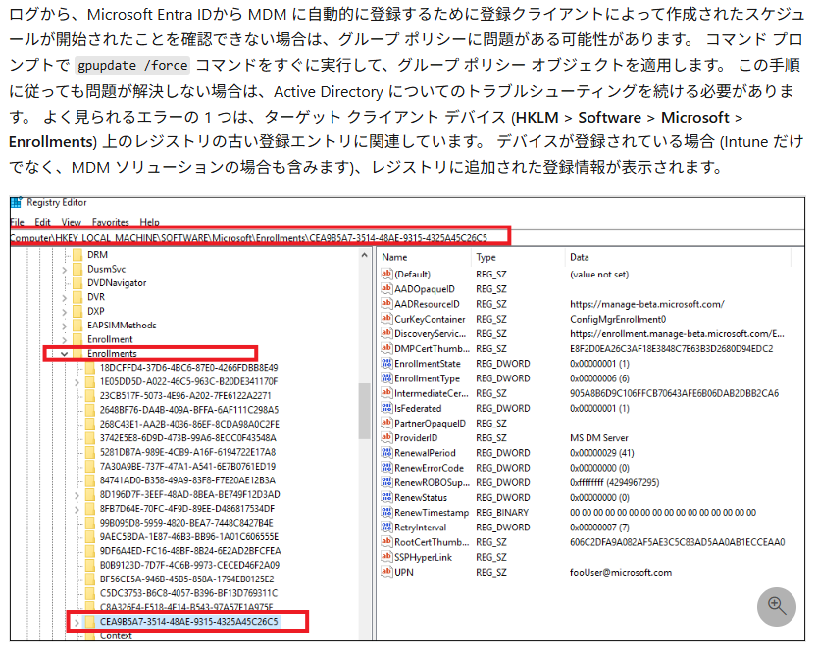Click the magnifier zoom icon on the image
818x654 pixels.
point(776,606)
